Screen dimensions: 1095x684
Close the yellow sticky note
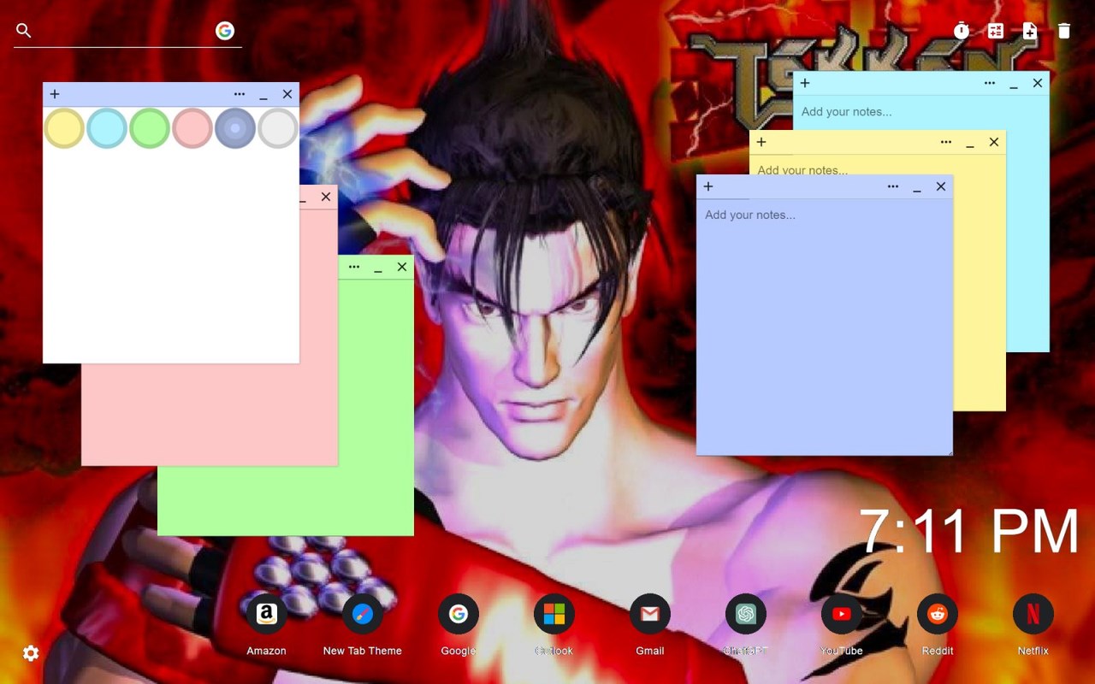pos(994,142)
